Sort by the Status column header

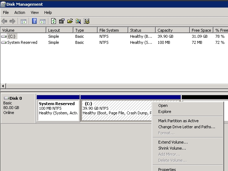pyautogui.click(x=142, y=30)
